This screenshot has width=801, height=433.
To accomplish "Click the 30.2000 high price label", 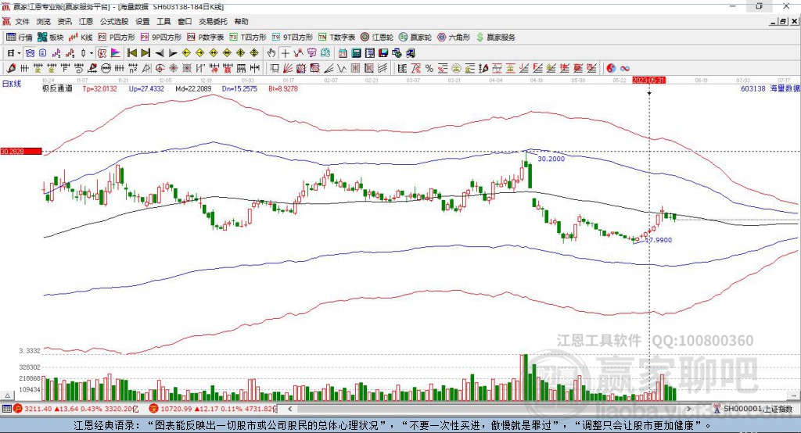I will click(551, 159).
